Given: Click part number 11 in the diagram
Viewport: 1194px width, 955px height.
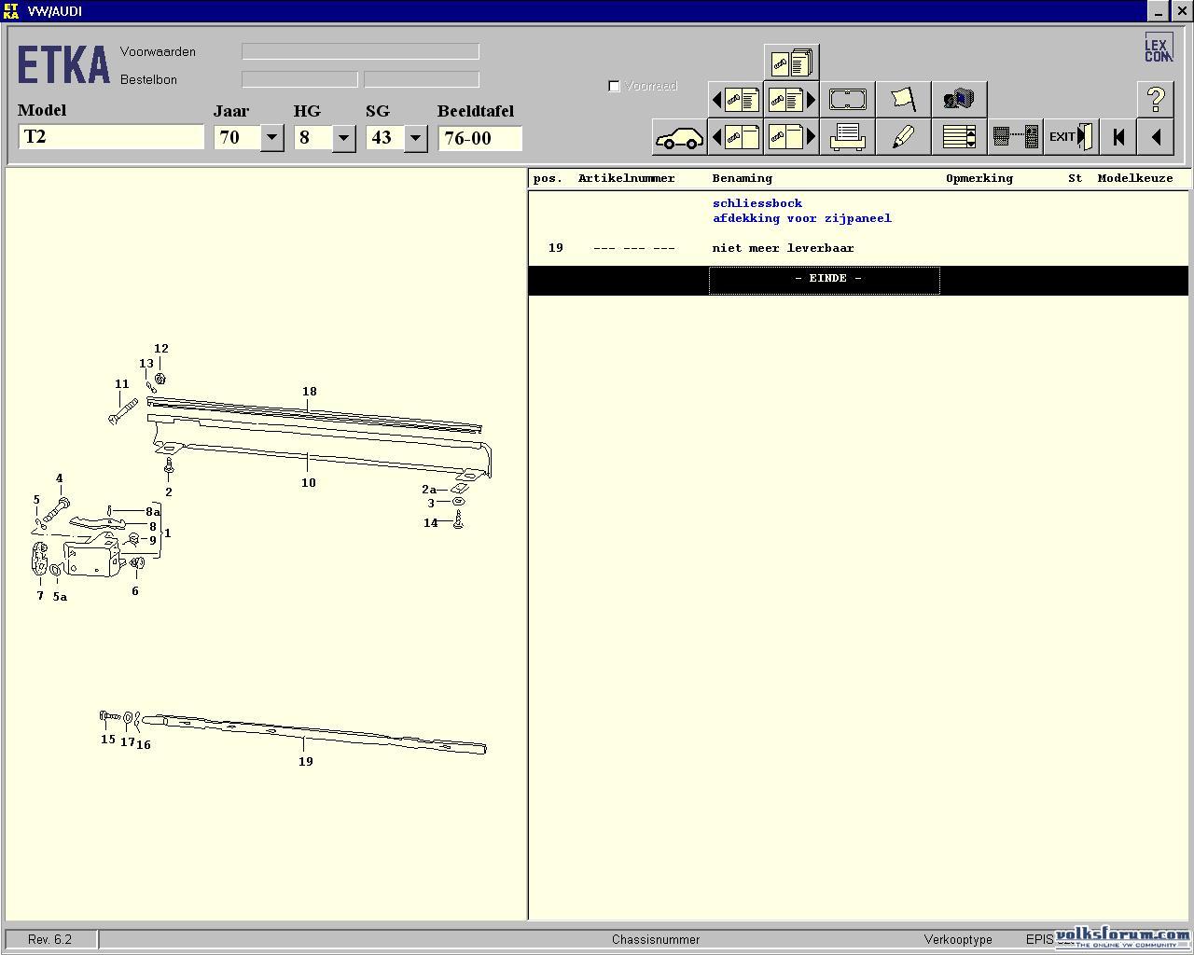Looking at the screenshot, I should (121, 384).
